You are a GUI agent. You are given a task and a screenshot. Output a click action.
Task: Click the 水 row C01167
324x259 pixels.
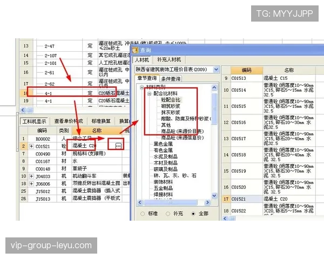click(75, 161)
